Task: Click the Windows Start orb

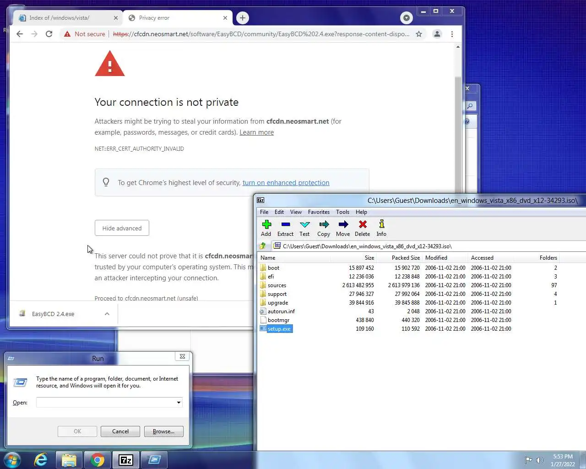Action: [12, 460]
